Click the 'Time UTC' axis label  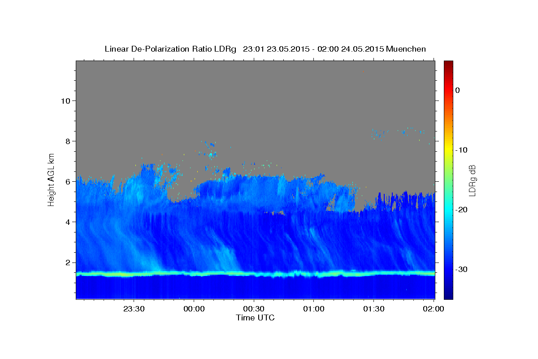[255, 318]
